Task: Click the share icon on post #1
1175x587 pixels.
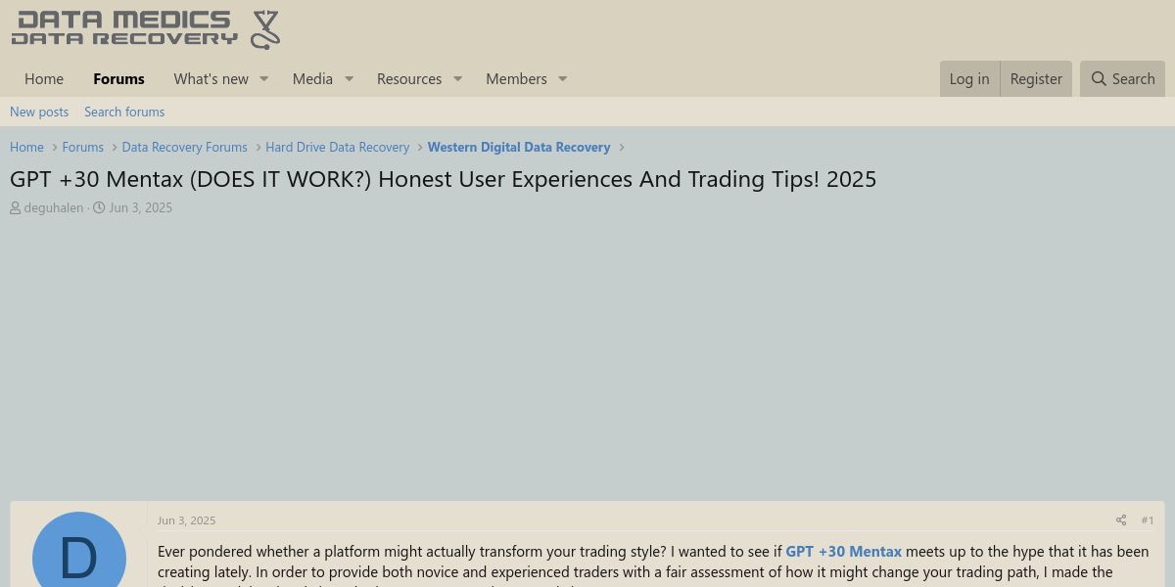Action: click(1121, 520)
